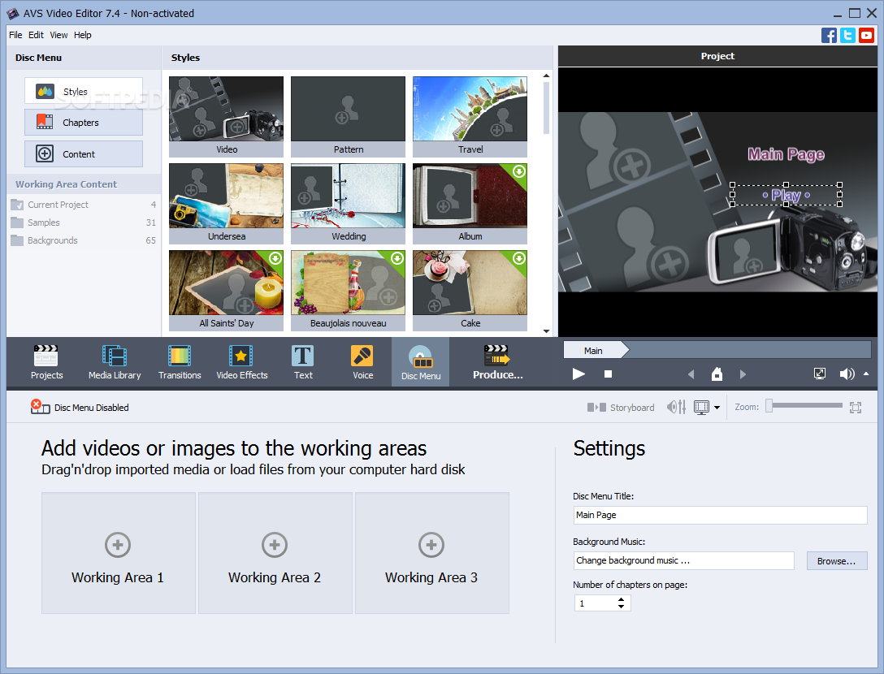Go to previous menu page

point(691,374)
